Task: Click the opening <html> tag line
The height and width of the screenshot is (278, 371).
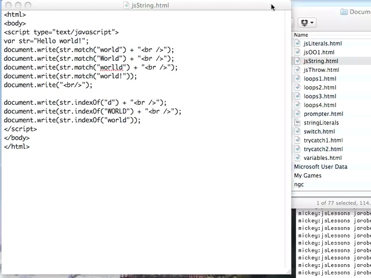Action: point(14,14)
